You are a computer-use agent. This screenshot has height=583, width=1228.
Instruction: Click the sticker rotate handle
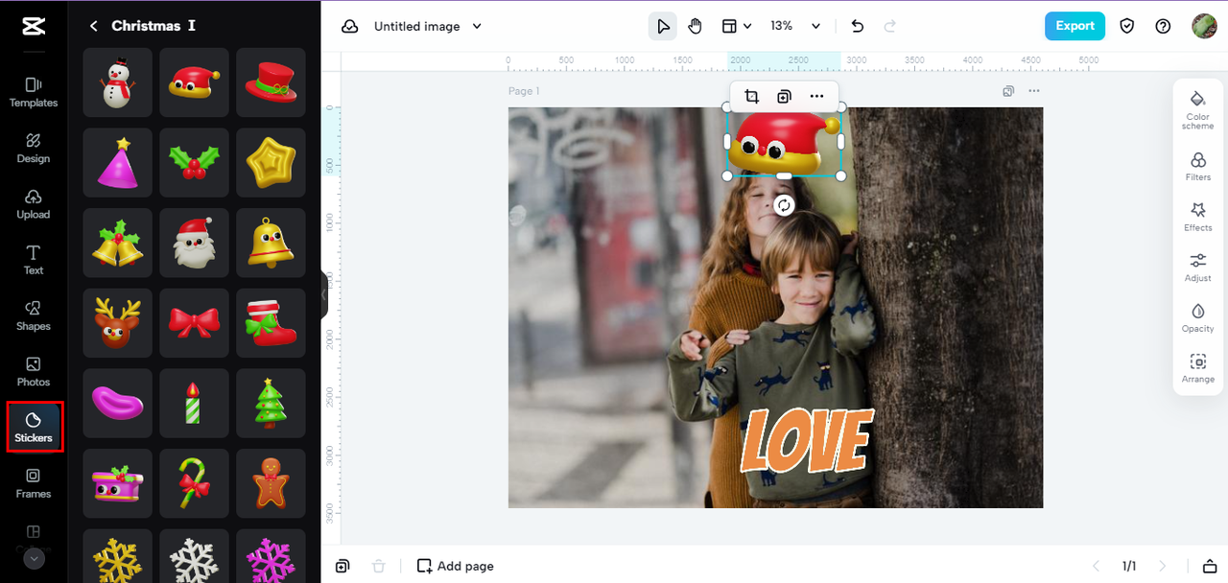point(784,205)
